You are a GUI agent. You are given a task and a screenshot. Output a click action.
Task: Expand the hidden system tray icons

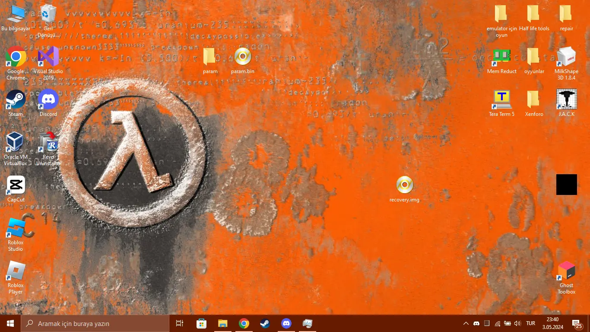(466, 323)
